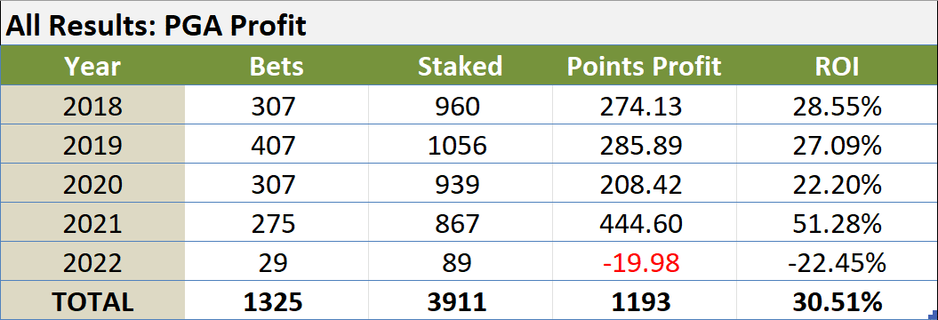Click the -22.45% ROI cell

837,262
